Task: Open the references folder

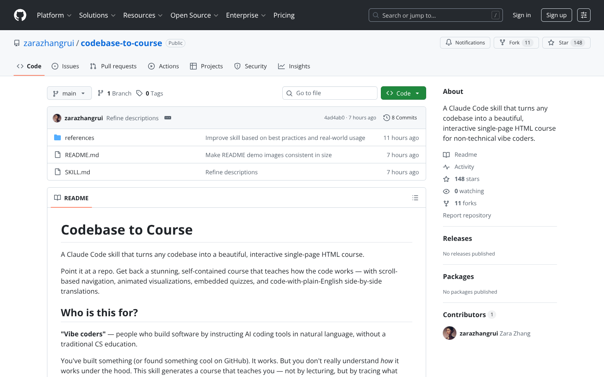Action: [x=79, y=138]
